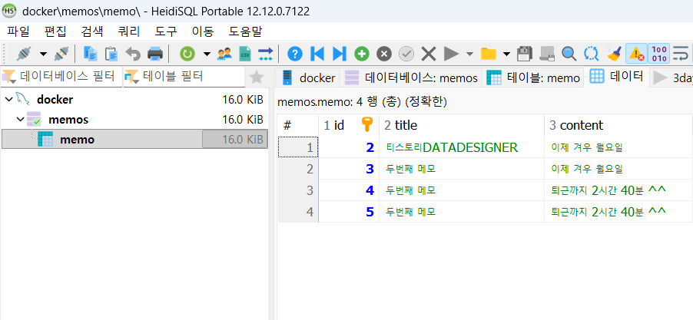Open the blue Help question mark icon
Image resolution: width=693 pixels, height=320 pixels.
point(295,54)
